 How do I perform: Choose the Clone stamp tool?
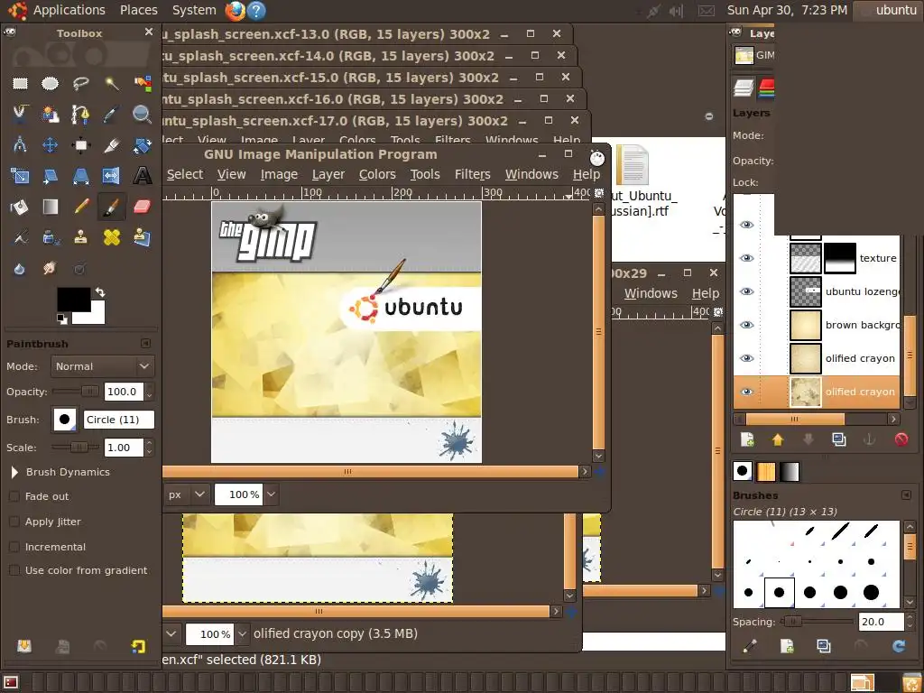[x=80, y=237]
